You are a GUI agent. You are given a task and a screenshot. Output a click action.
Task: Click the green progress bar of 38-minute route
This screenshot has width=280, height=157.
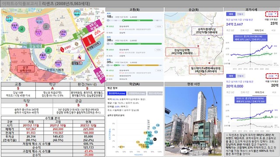pyautogui.click(x=139, y=44)
